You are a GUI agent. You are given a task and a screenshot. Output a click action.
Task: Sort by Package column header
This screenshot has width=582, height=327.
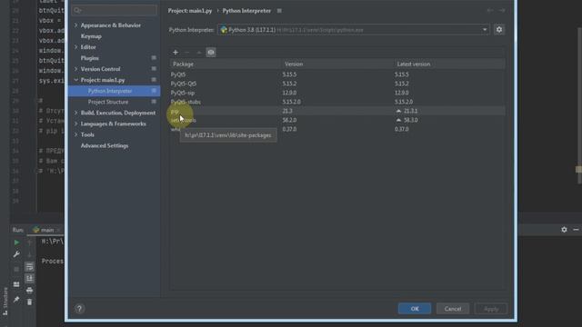[226, 64]
